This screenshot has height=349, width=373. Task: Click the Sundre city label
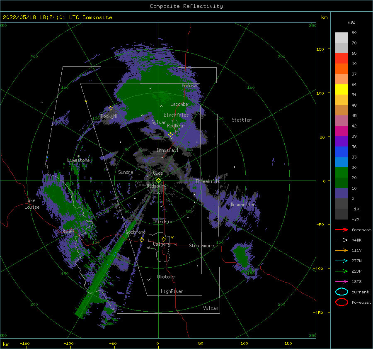point(126,172)
